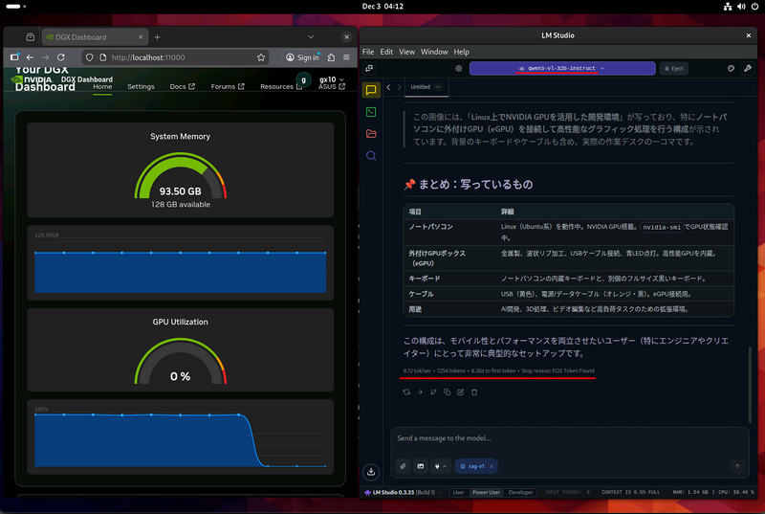Send the message with the up-arrow button

click(x=737, y=466)
